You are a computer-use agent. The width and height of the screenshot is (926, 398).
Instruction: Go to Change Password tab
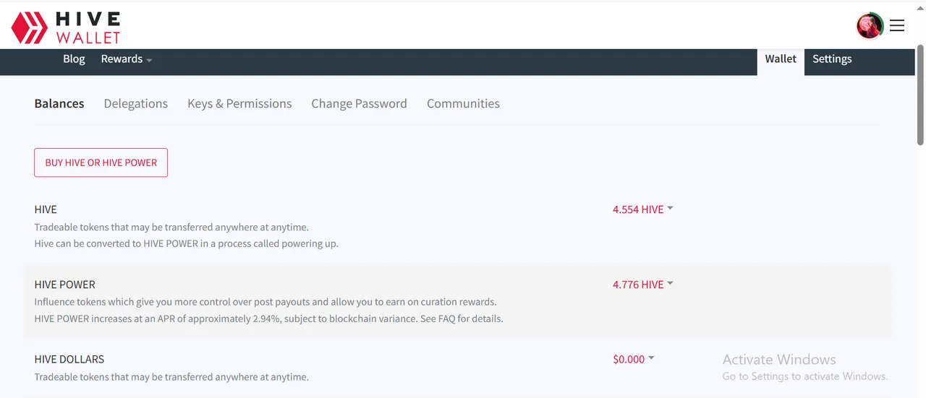pos(359,103)
